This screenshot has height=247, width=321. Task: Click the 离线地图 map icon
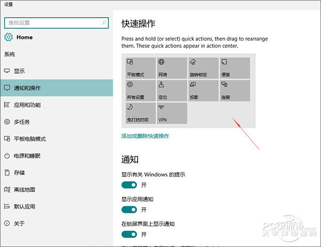pyautogui.click(x=7, y=189)
